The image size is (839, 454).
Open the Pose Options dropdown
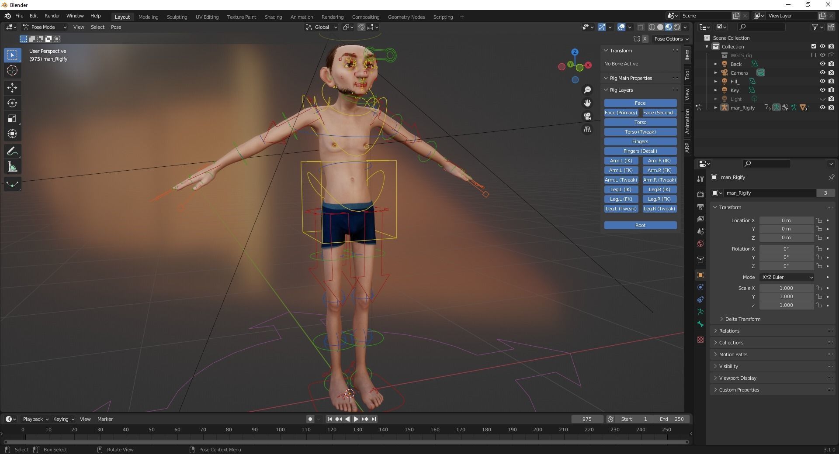pyautogui.click(x=671, y=39)
